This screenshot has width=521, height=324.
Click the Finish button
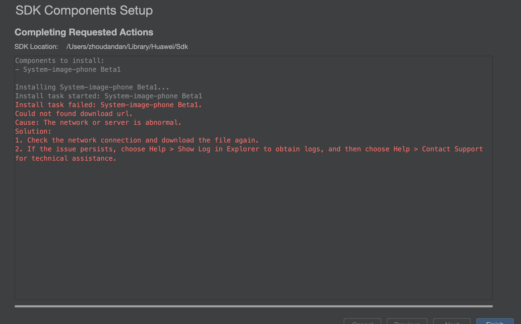click(495, 322)
